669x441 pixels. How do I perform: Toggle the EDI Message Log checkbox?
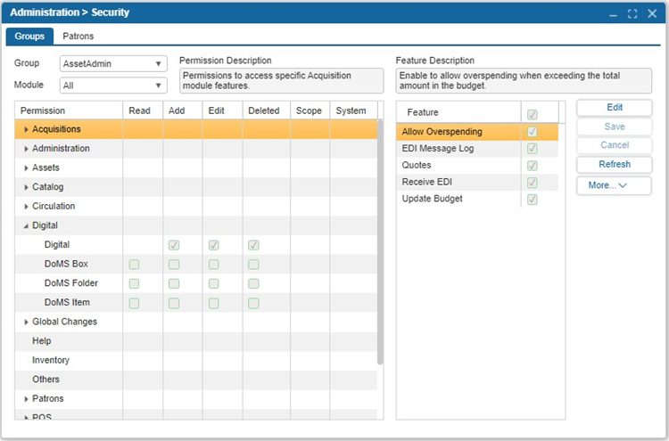coord(532,148)
